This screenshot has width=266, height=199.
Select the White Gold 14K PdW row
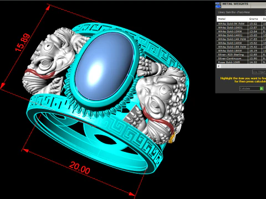coord(241,39)
